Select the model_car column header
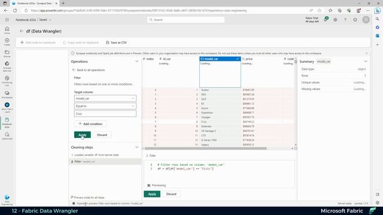This screenshot has height=215, width=383. 220,59
